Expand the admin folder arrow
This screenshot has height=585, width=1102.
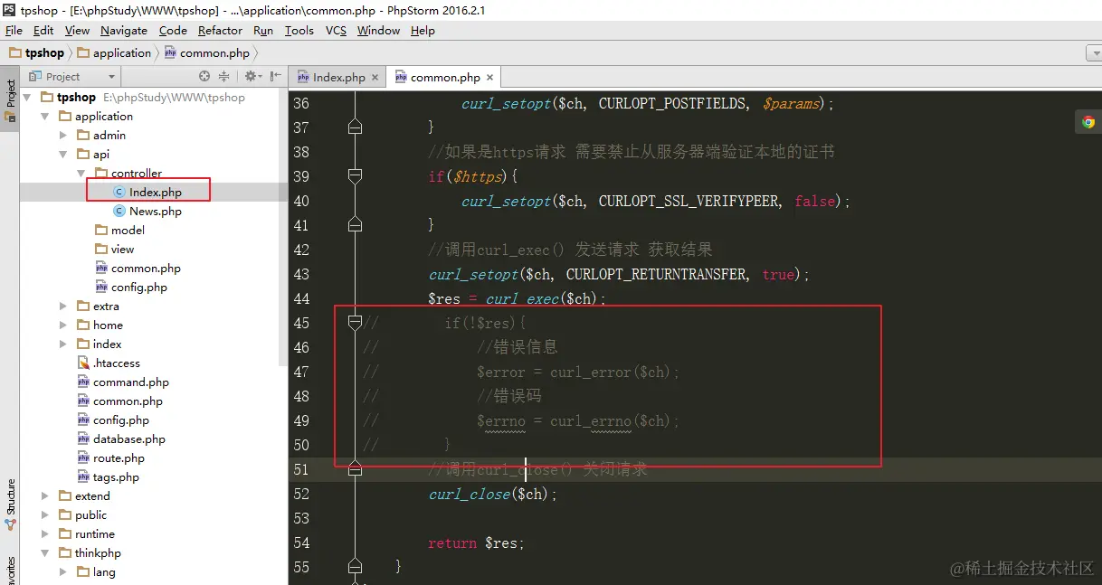pos(63,136)
